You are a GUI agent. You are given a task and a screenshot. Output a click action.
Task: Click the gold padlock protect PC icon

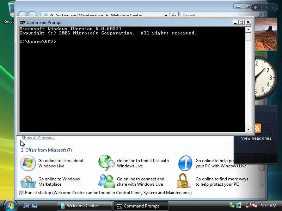click(x=183, y=181)
